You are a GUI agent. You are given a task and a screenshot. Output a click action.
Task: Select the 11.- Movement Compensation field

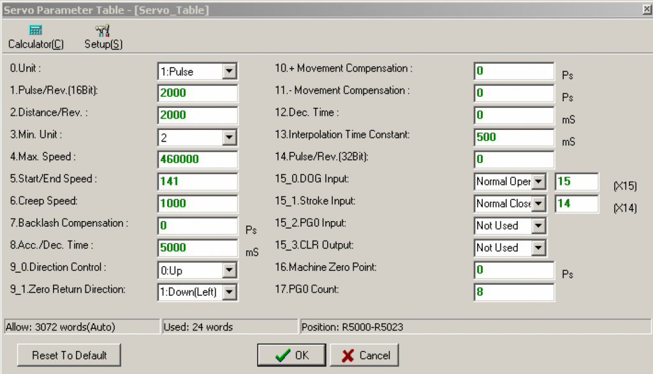pos(514,93)
